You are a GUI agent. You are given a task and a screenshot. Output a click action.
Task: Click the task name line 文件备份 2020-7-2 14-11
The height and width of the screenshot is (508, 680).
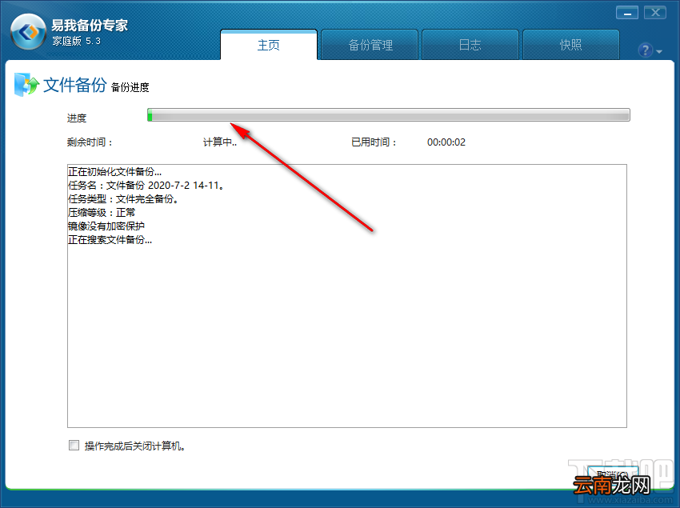[x=146, y=186]
